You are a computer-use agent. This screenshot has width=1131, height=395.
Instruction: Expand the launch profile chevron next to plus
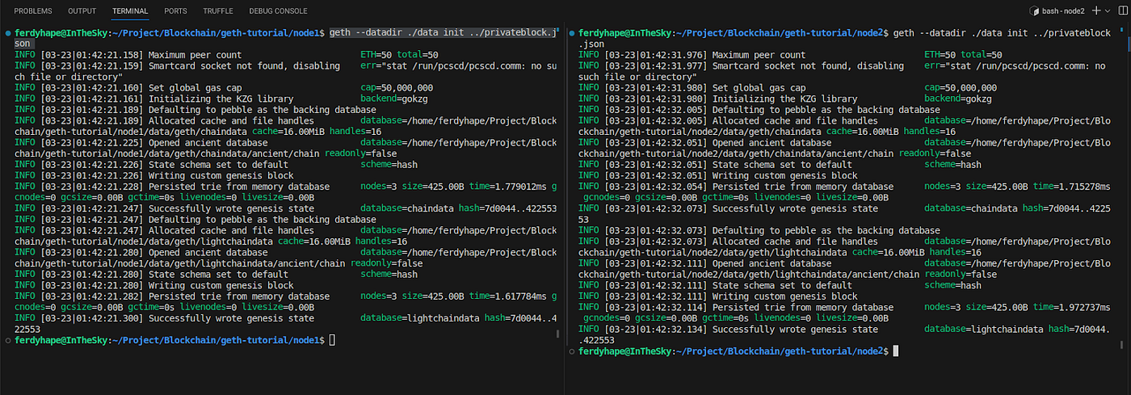1108,11
